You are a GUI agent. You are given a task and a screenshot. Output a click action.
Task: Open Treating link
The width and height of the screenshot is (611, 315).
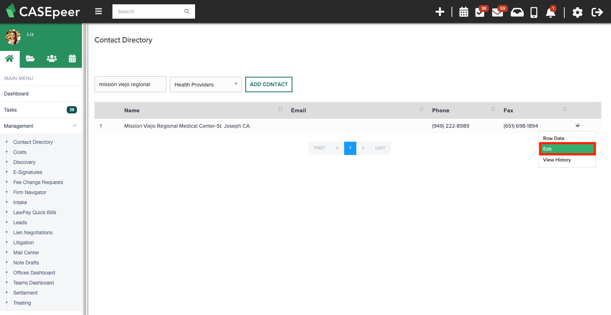(22, 303)
